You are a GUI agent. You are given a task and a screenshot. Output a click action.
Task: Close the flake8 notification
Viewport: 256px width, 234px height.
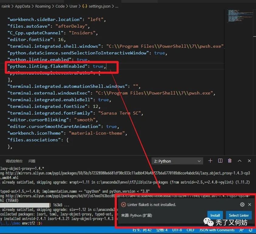point(249,205)
